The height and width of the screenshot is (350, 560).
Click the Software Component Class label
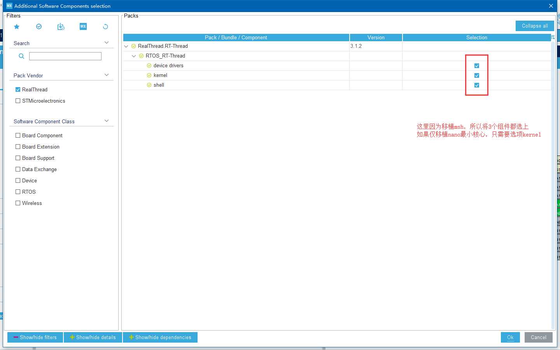[x=44, y=121]
